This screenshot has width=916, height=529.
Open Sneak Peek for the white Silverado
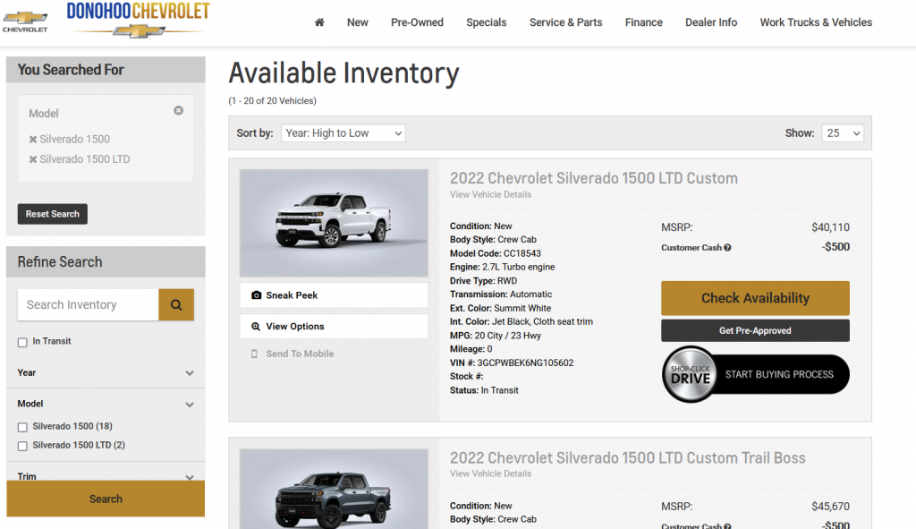point(334,295)
